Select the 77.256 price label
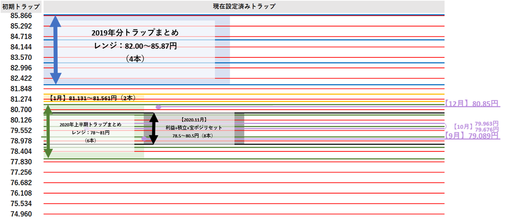The image size is (507, 221). click(x=21, y=172)
